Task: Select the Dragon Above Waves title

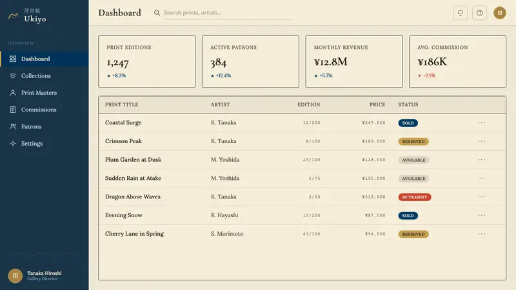Action: coord(133,197)
